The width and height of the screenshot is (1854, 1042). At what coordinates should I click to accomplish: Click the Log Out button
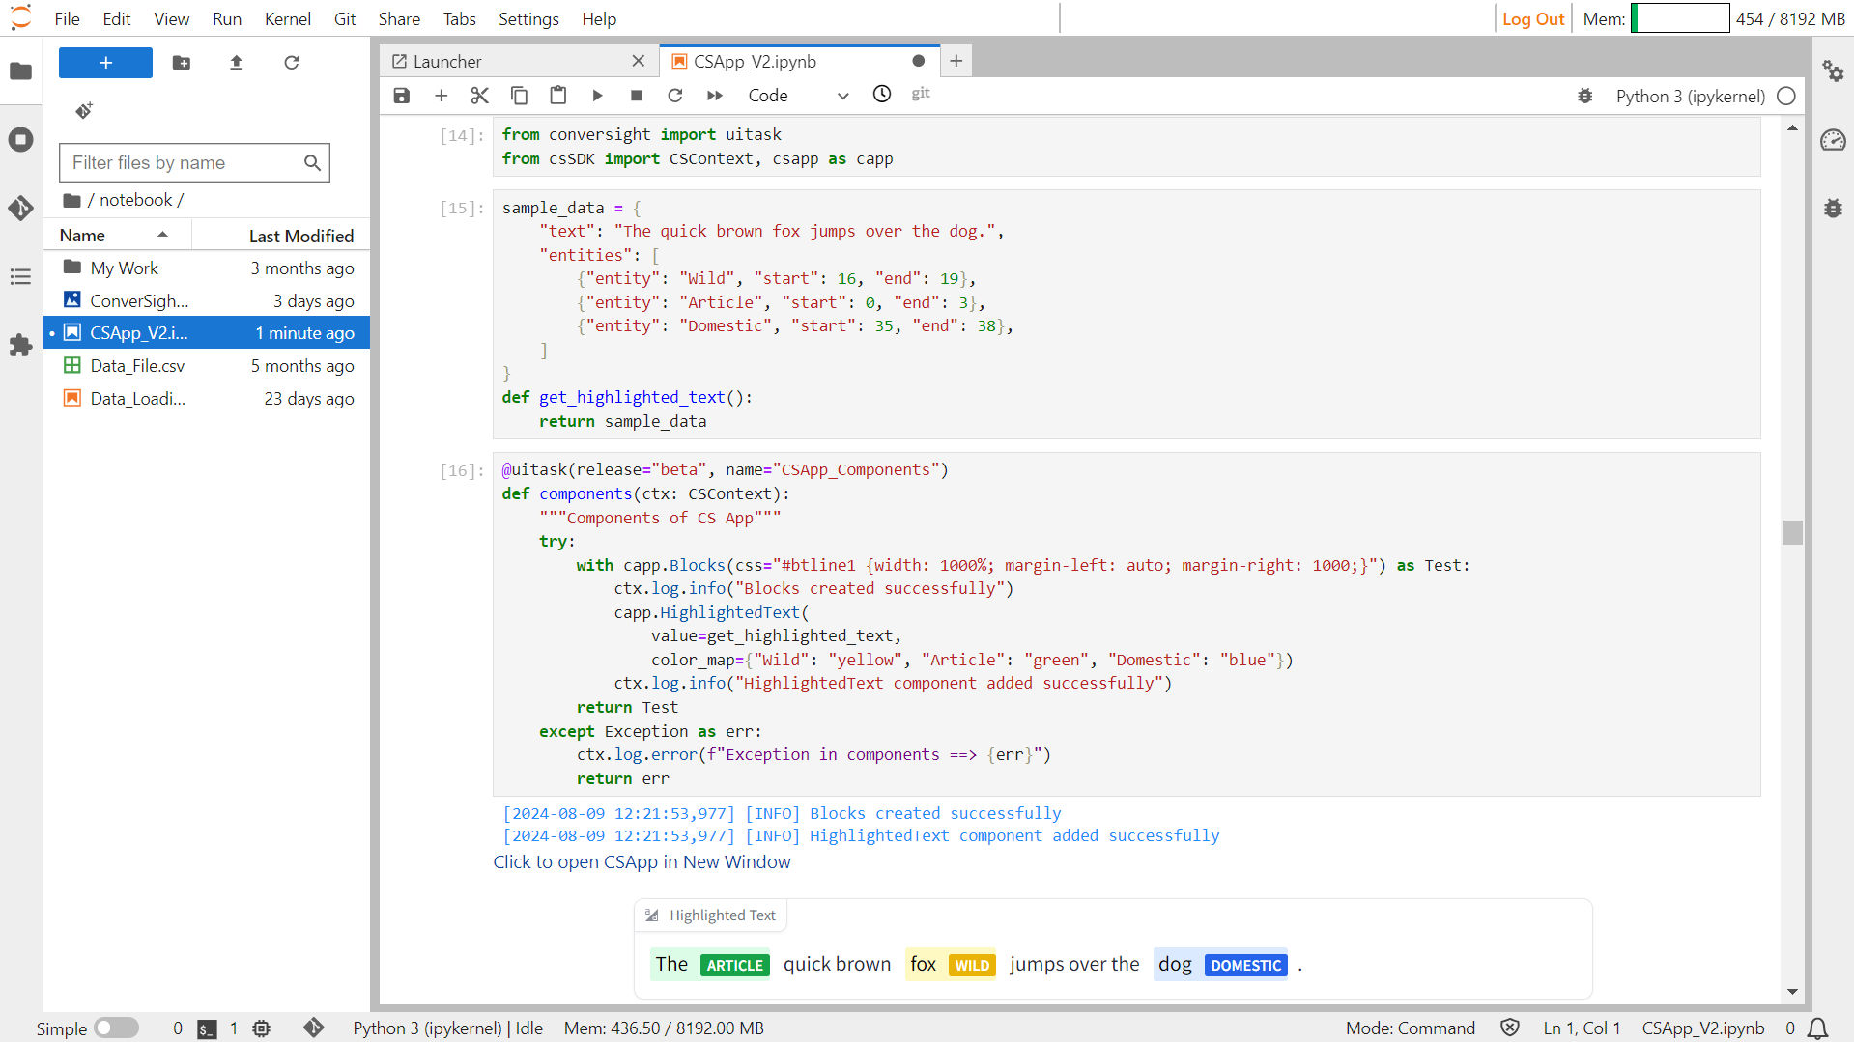[x=1532, y=18]
